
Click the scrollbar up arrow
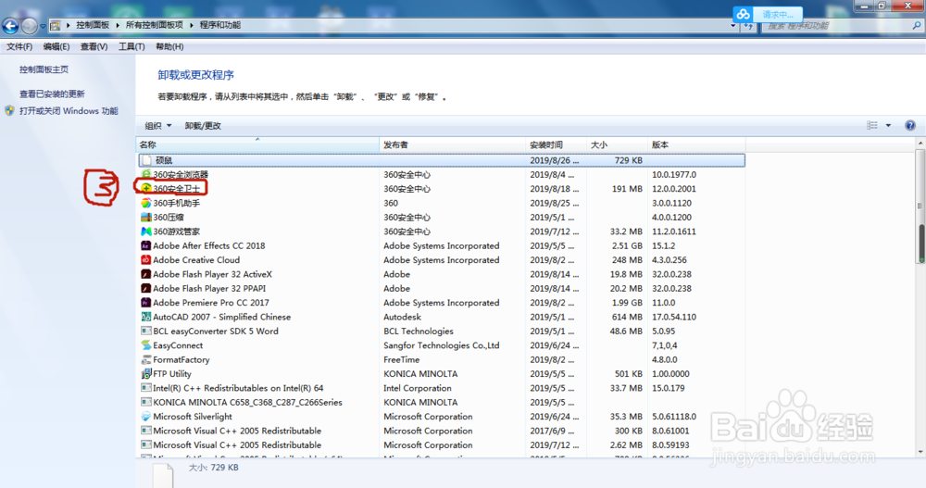[x=920, y=143]
